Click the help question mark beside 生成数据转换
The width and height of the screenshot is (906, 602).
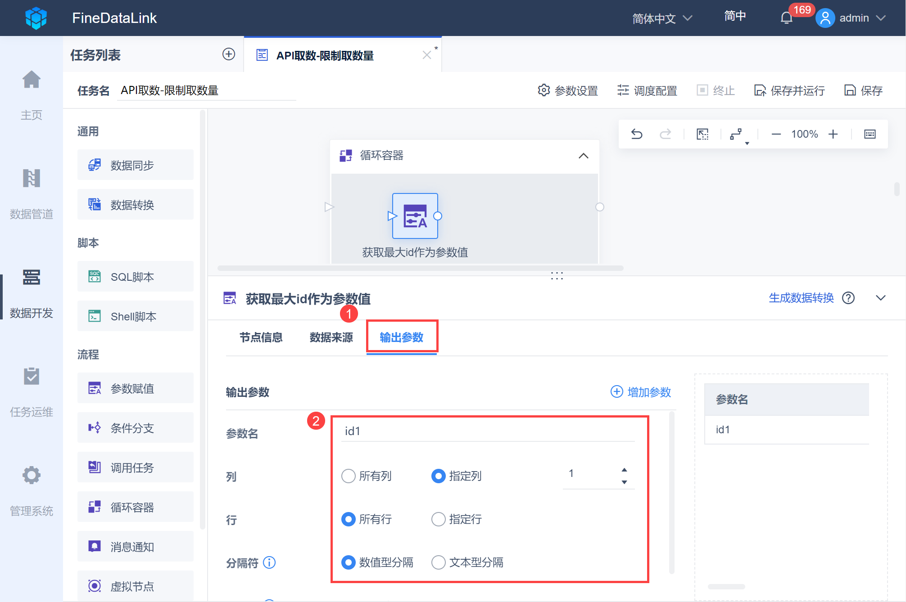coord(848,298)
